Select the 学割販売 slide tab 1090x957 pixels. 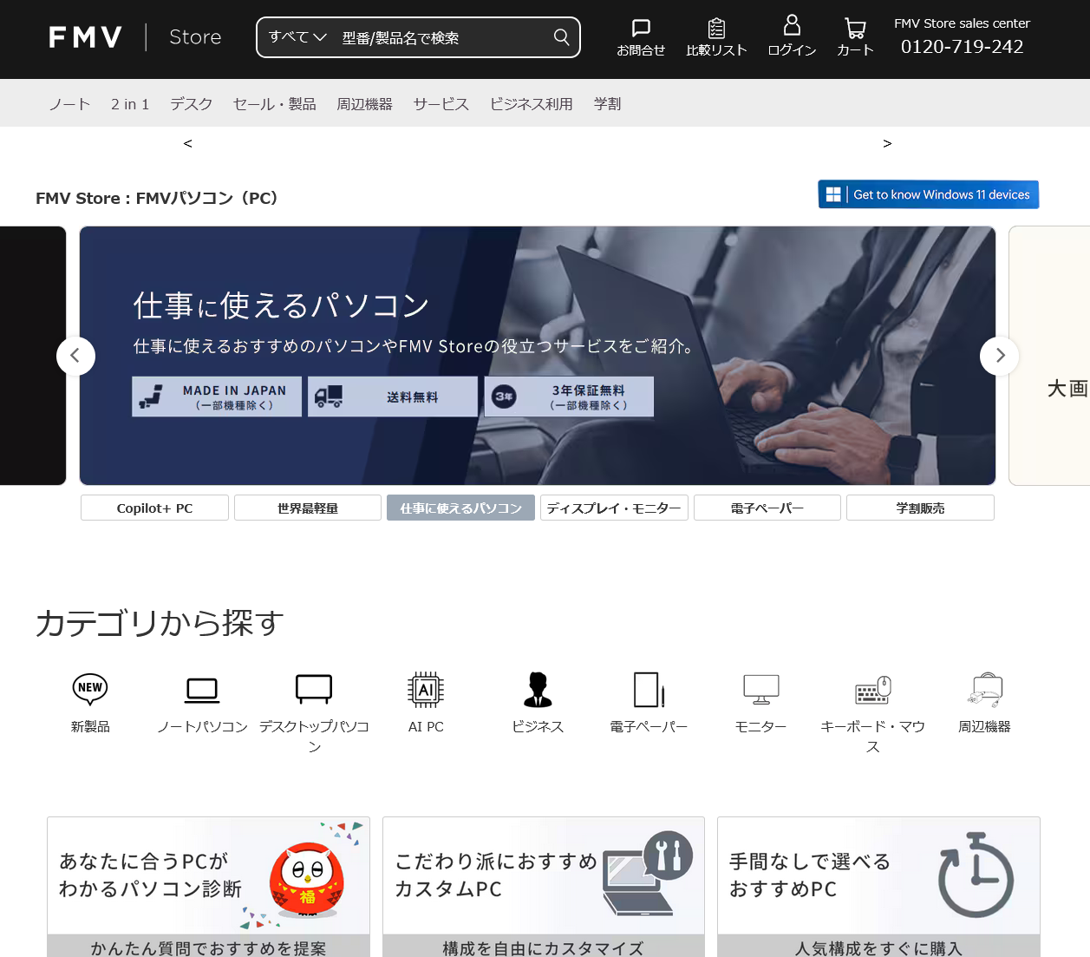920,508
